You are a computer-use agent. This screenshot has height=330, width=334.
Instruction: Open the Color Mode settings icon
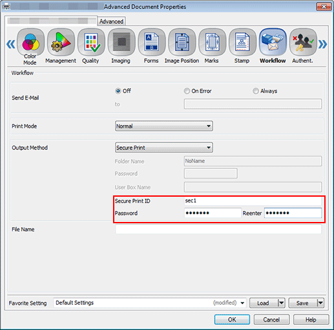coord(30,42)
